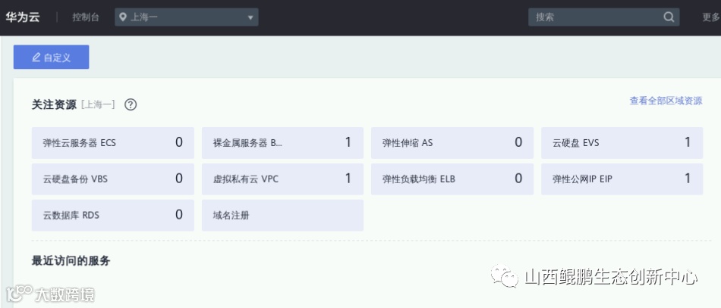Open the 云硬盘 EVS card
The width and height of the screenshot is (721, 308).
(x=622, y=142)
